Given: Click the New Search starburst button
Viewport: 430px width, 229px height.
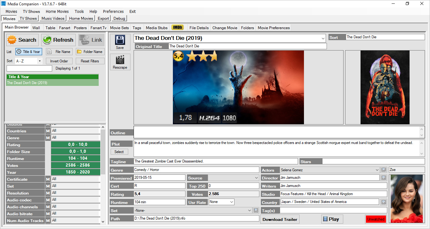Looking at the screenshot, I should click(x=23, y=40).
